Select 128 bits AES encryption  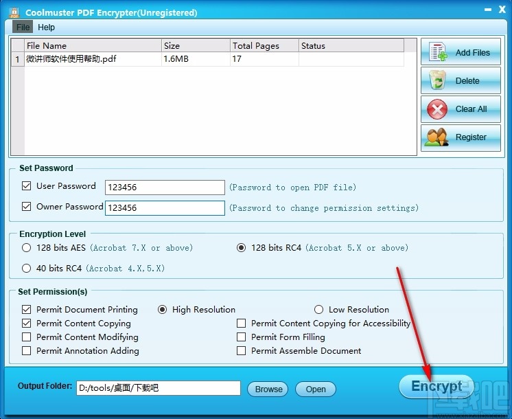coord(27,248)
